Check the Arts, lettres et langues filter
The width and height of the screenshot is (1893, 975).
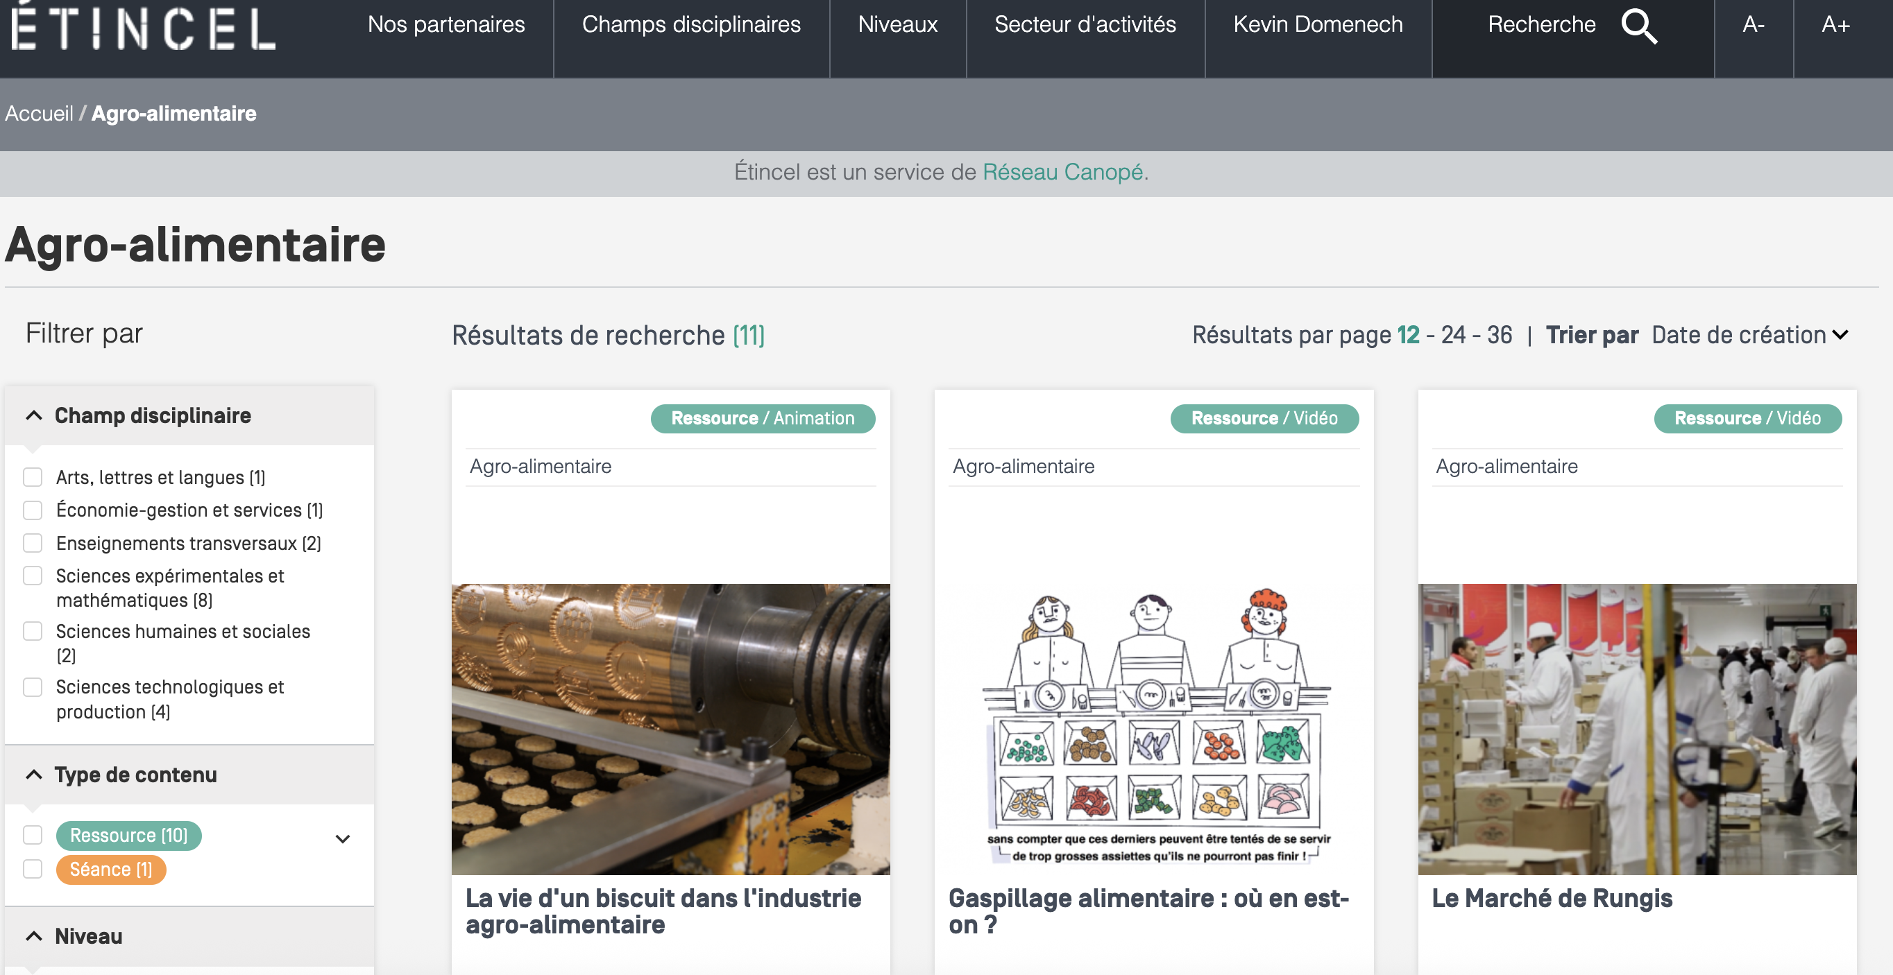(x=33, y=477)
